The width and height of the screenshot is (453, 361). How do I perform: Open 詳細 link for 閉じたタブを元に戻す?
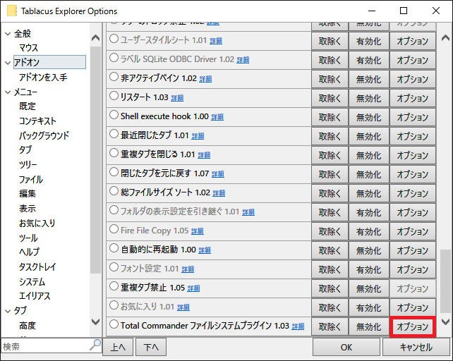point(218,174)
